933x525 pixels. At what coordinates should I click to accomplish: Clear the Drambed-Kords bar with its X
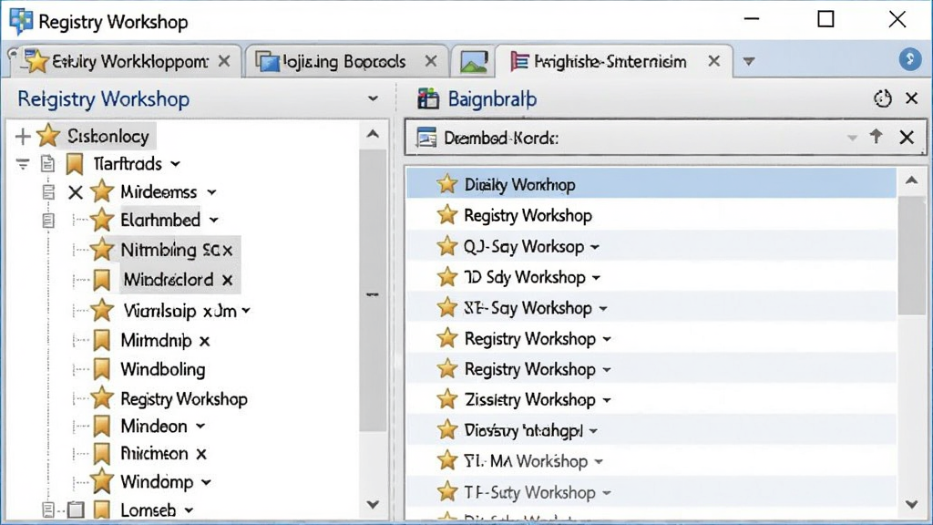[x=907, y=138]
